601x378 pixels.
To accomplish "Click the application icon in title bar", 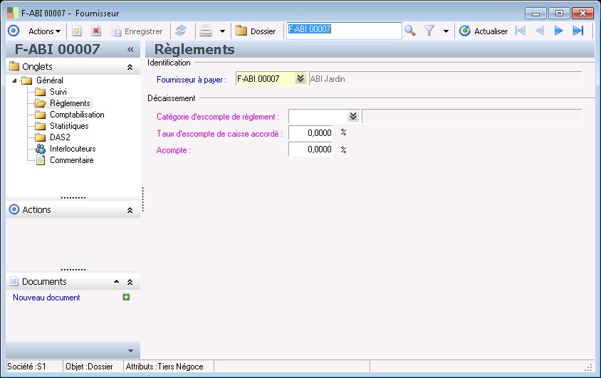I will (x=13, y=13).
